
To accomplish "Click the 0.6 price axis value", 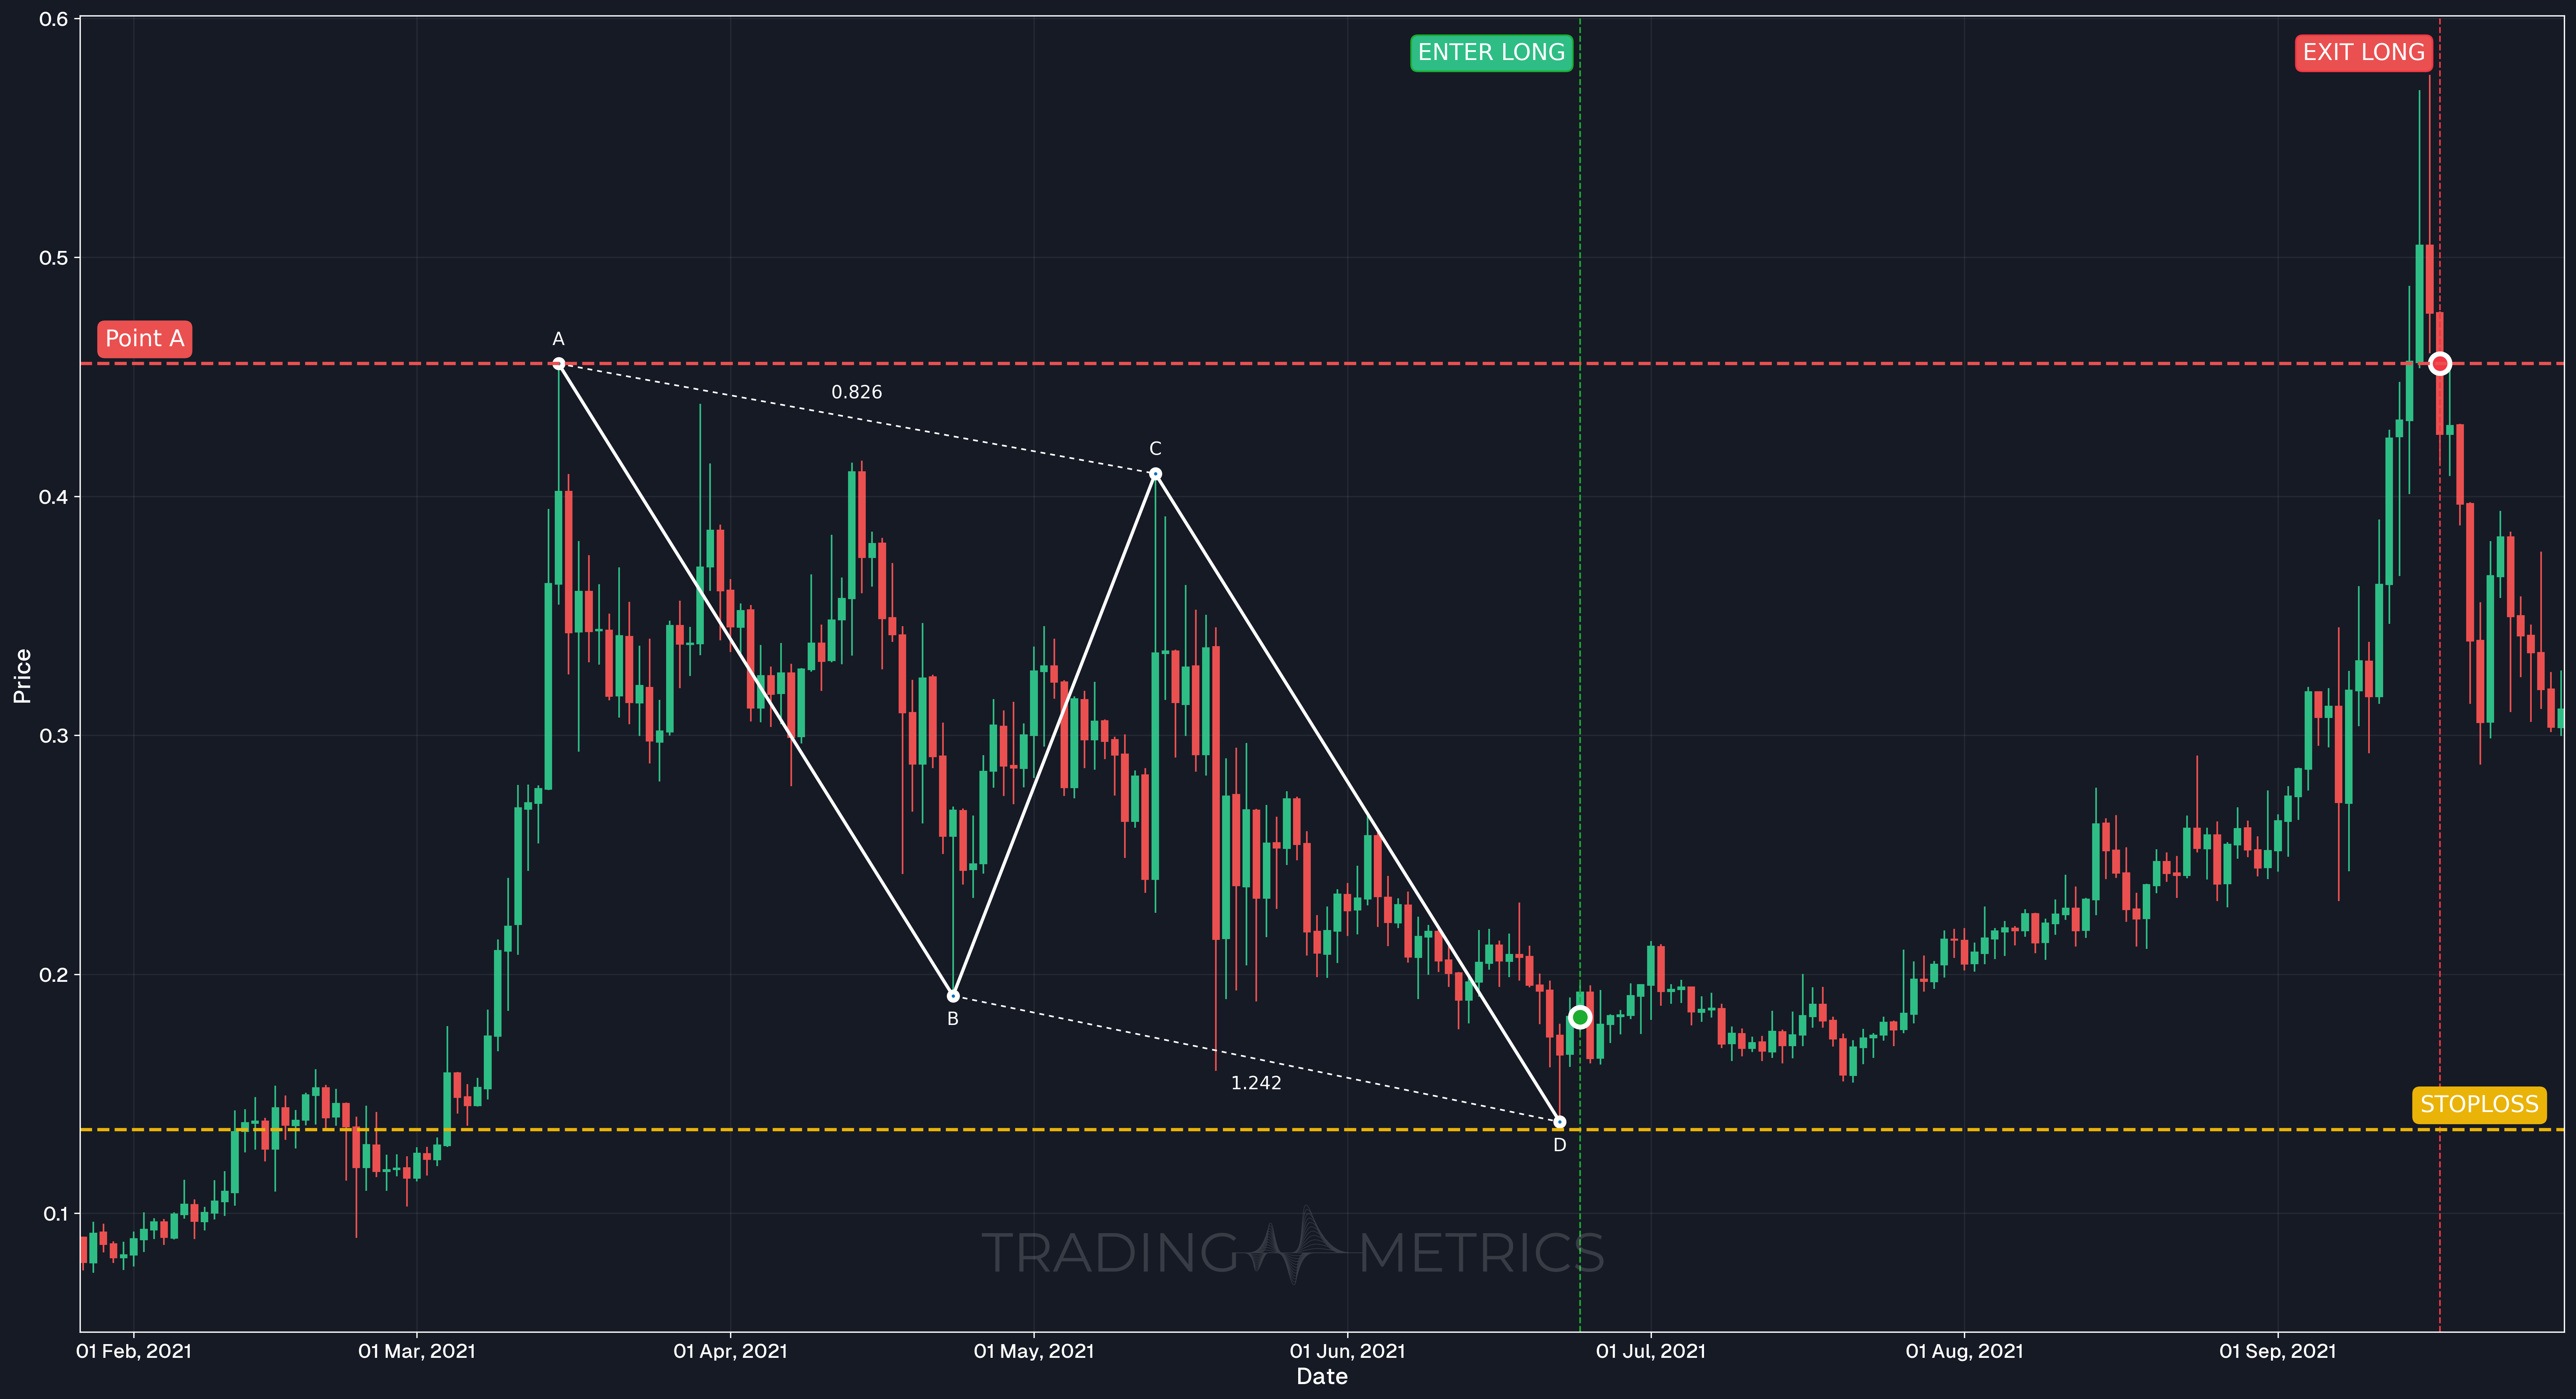I will click(53, 19).
